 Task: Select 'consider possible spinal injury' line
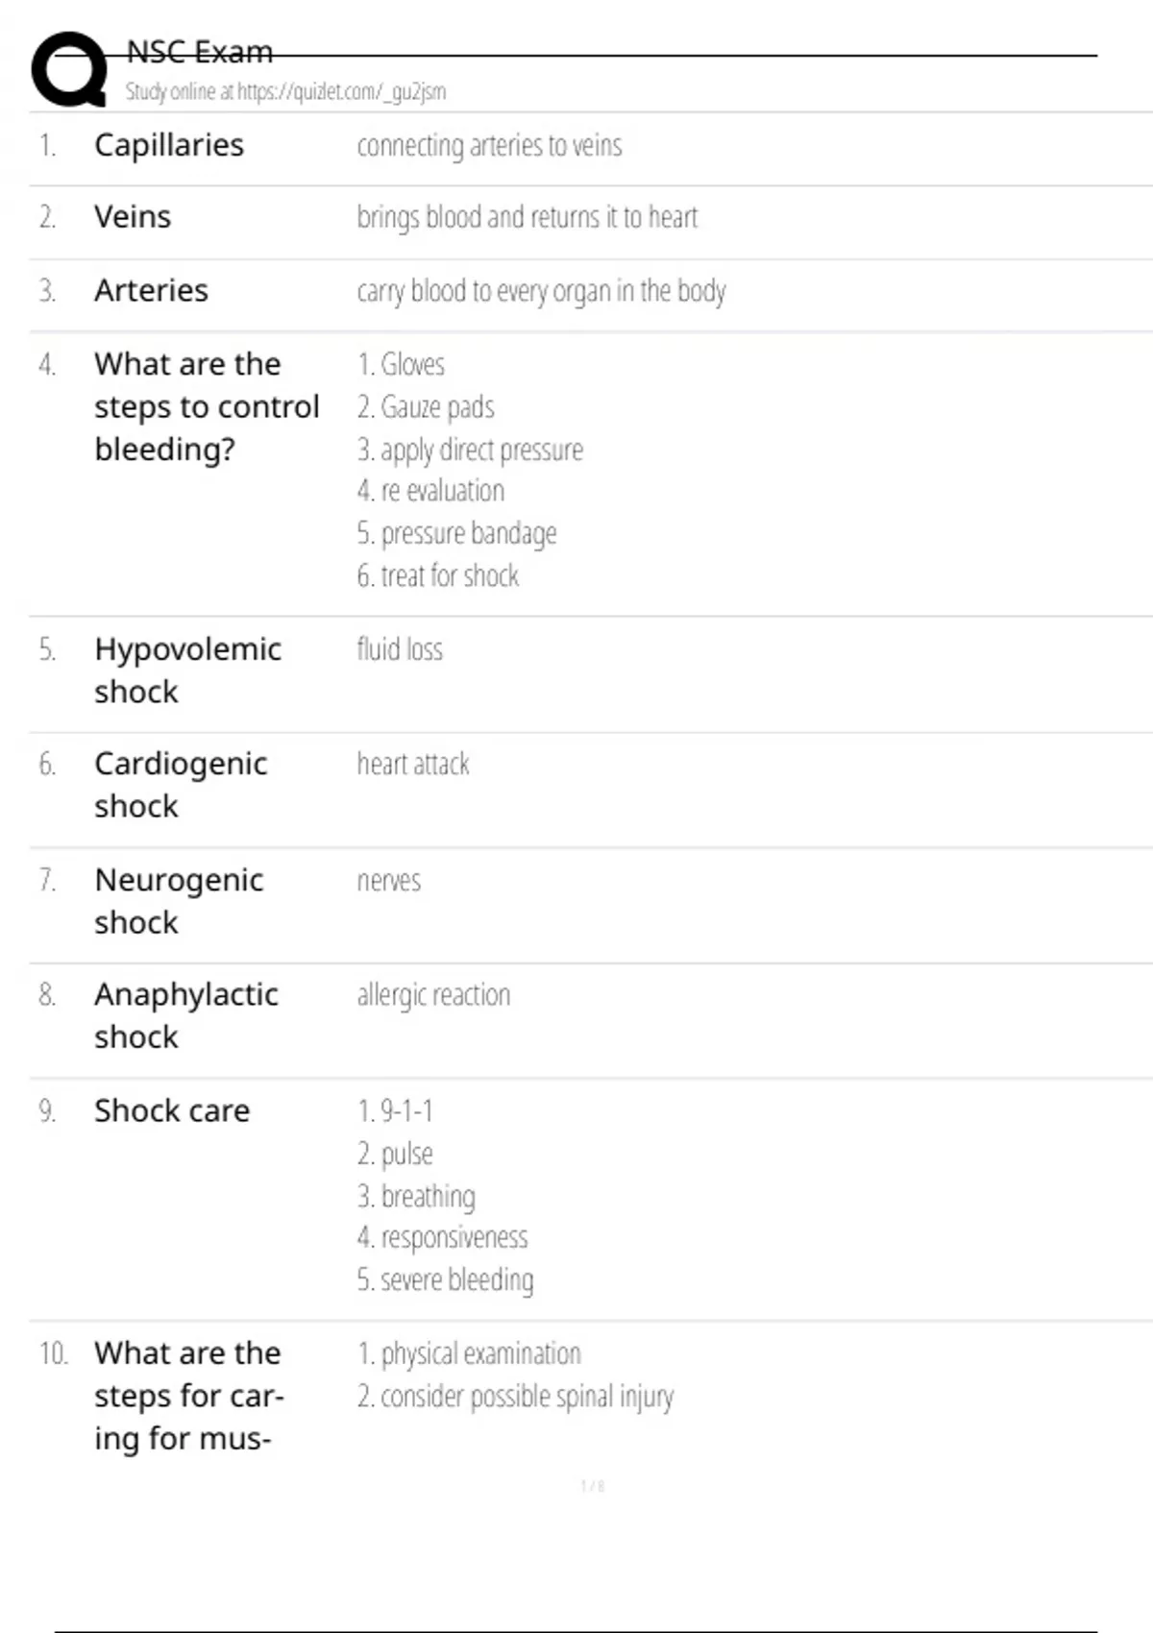(x=515, y=1396)
